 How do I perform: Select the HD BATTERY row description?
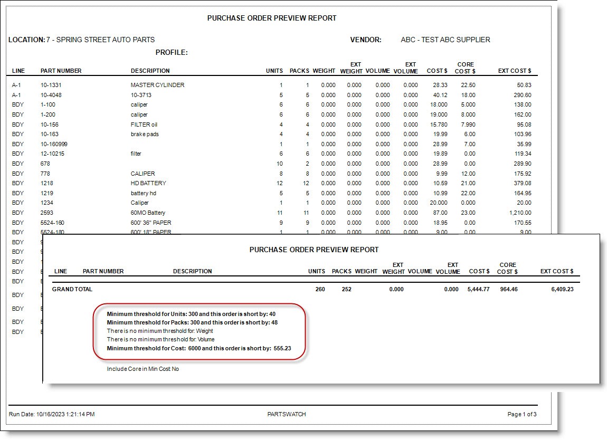148,183
